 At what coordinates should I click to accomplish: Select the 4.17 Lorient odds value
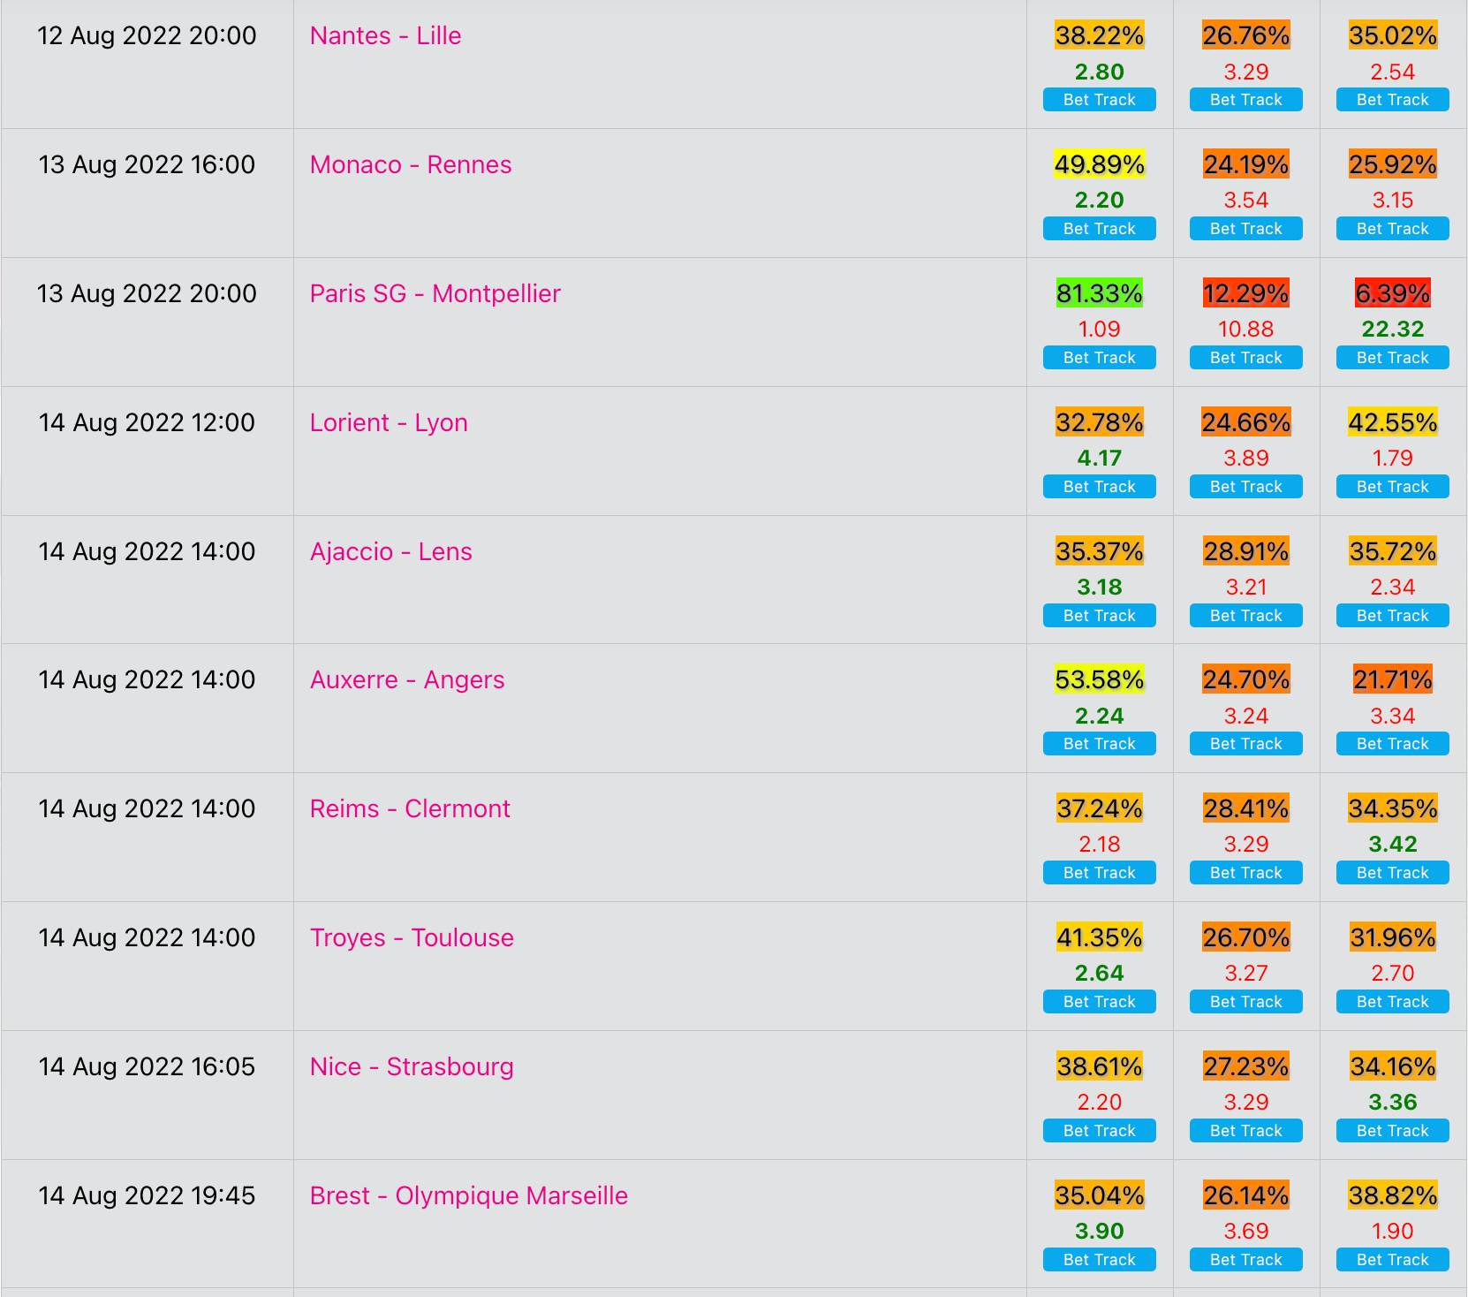(1100, 459)
